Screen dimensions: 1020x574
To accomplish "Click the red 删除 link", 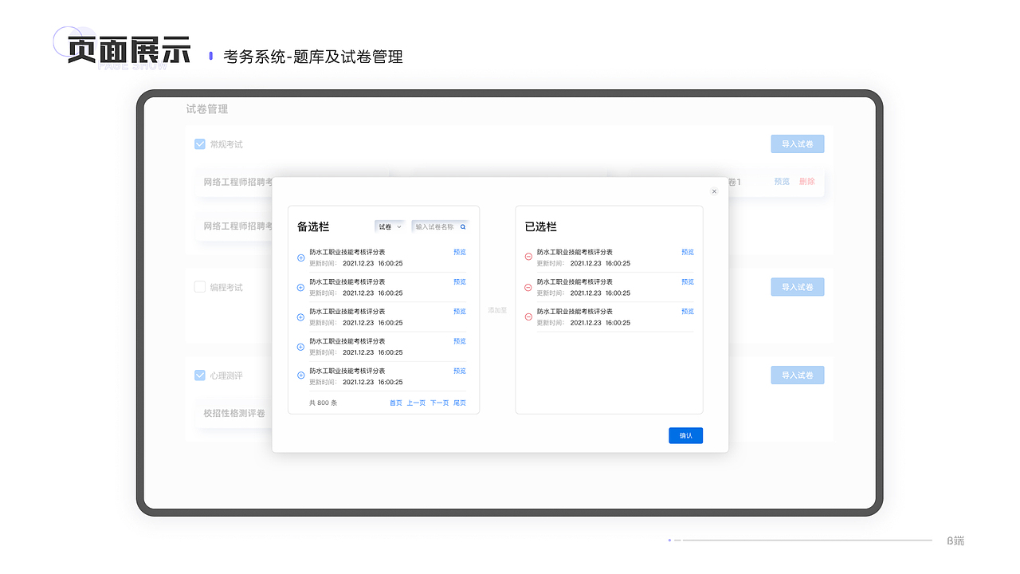I will click(x=807, y=182).
